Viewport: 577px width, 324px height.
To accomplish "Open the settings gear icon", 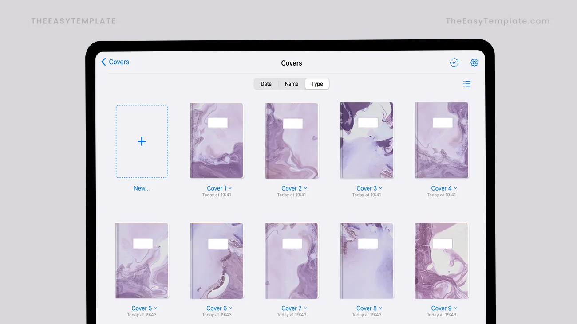I will 474,63.
